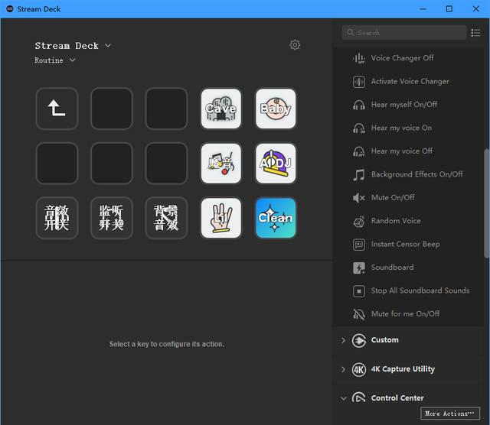Select the Mute for me On/Off text
Image resolution: width=490 pixels, height=425 pixels.
(x=405, y=314)
